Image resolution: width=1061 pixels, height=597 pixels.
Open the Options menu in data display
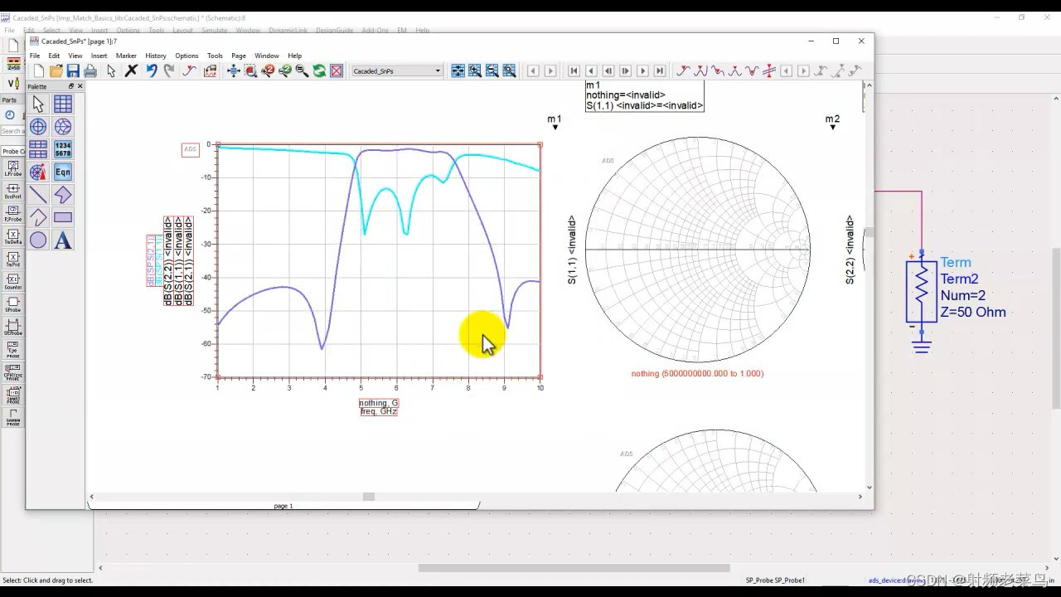pos(187,56)
